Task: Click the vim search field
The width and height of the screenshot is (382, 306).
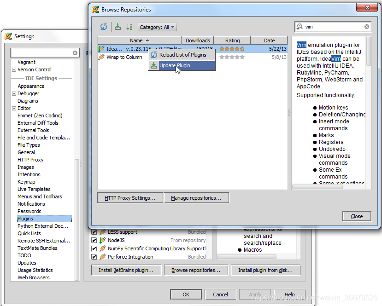Action: [x=333, y=27]
